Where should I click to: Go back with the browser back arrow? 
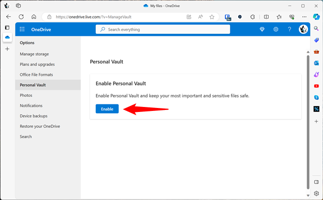(8, 17)
